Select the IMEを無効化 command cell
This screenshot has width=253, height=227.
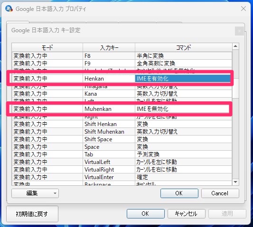pos(182,109)
